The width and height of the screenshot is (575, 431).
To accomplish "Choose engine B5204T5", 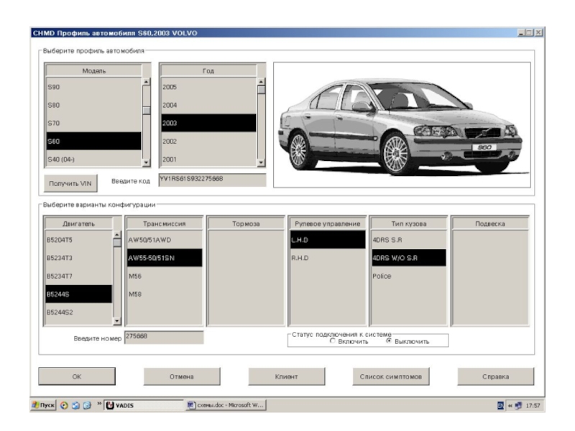I will [79, 240].
